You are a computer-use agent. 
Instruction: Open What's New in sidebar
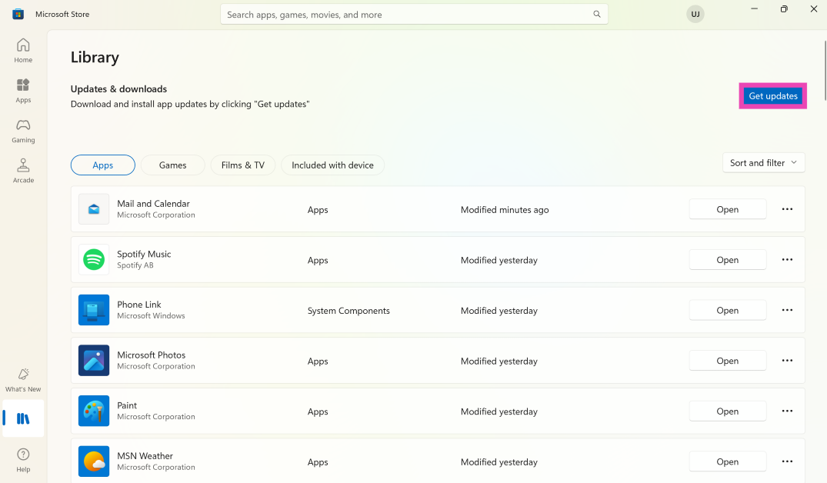23,380
